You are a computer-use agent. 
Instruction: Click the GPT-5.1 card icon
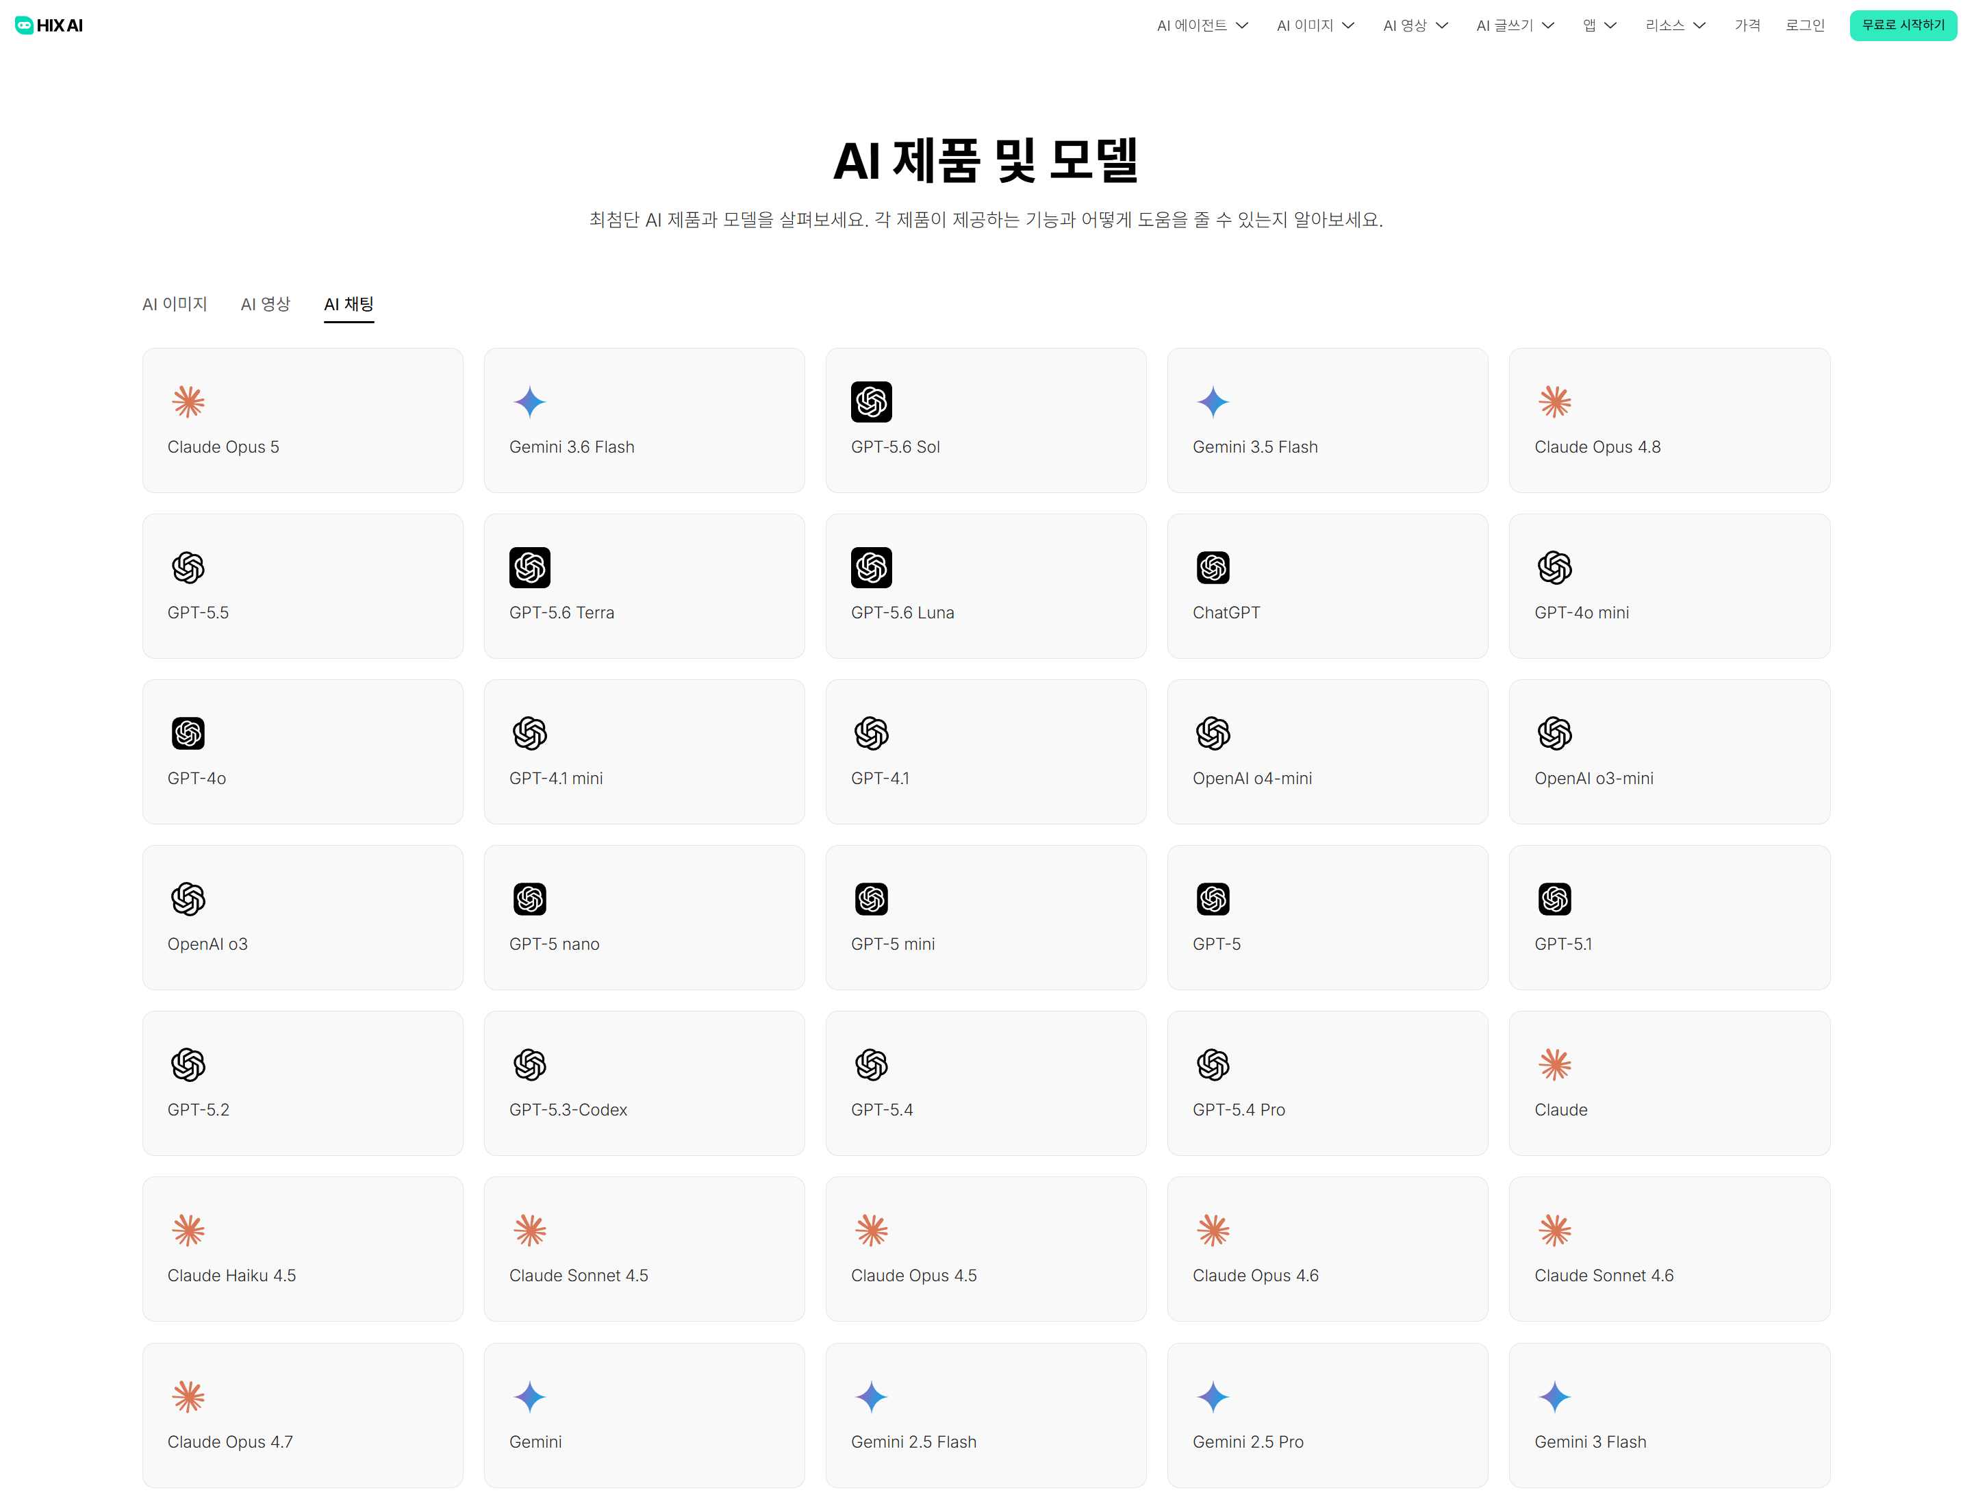coord(1556,899)
